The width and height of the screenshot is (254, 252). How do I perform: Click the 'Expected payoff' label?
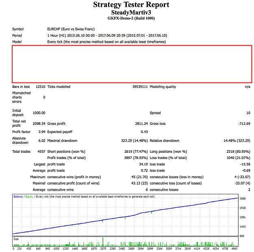click(x=60, y=132)
